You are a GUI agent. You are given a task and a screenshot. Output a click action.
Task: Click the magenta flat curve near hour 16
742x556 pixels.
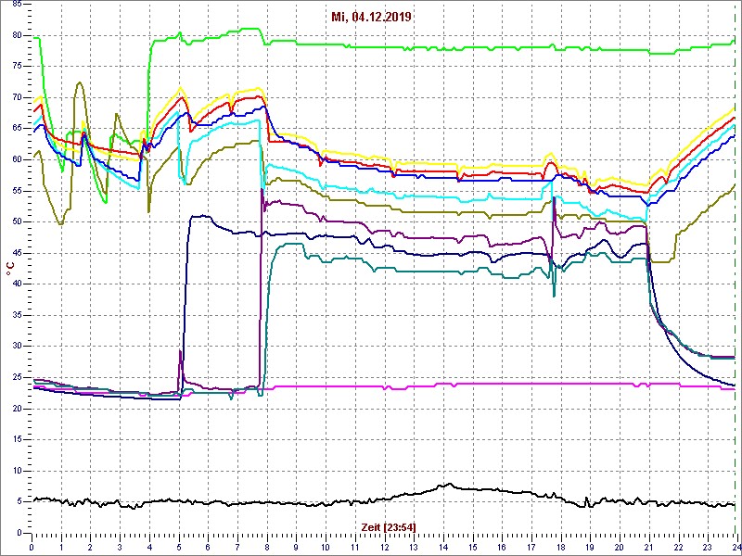[502, 384]
